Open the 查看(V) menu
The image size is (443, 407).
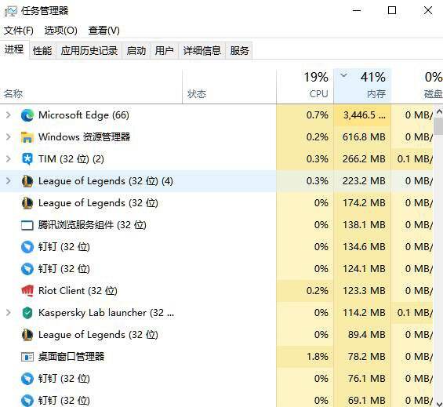tap(103, 31)
